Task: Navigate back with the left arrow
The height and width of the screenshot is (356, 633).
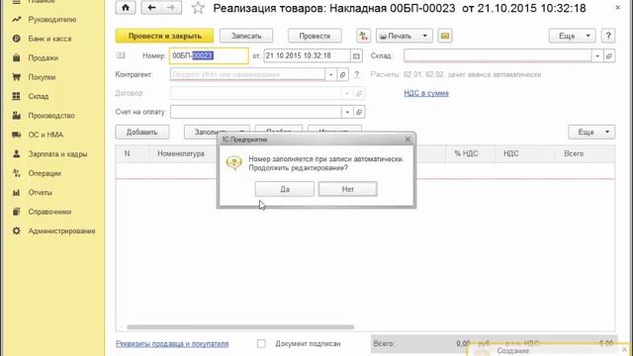Action: 151,8
